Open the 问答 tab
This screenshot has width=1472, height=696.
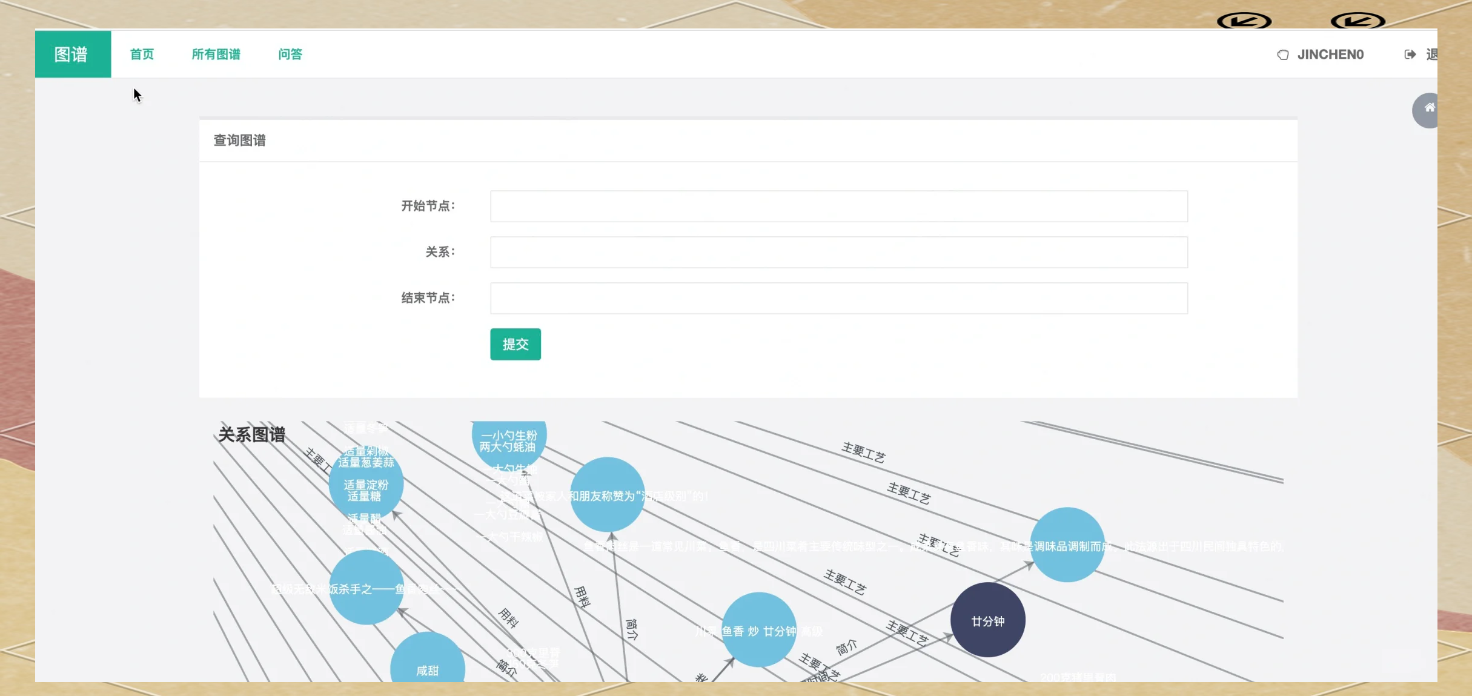290,55
